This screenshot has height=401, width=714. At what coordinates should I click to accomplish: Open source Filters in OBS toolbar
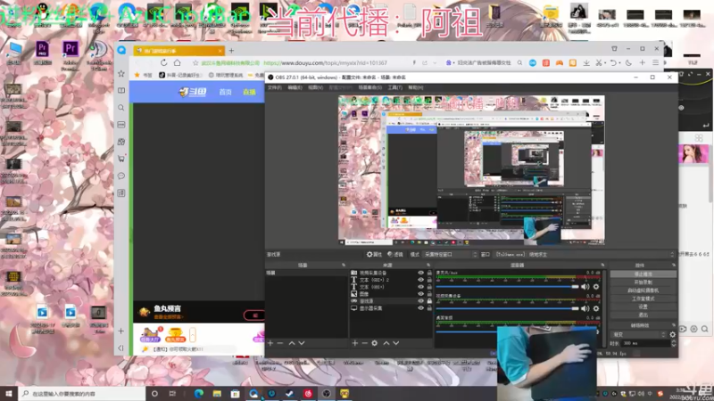click(394, 255)
